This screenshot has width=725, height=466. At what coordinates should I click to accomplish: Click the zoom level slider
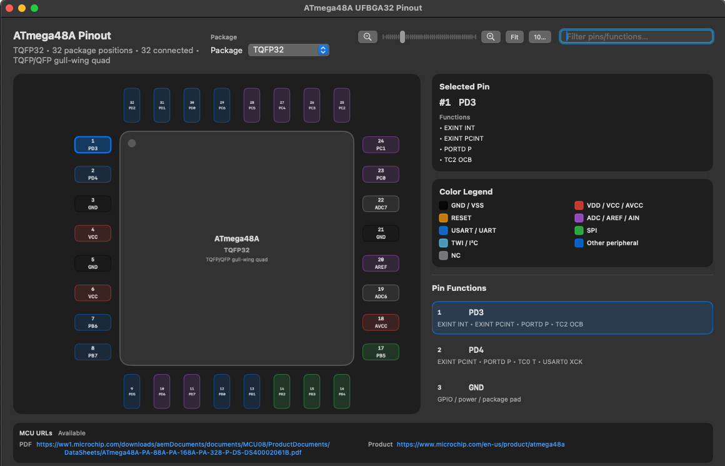(x=429, y=37)
